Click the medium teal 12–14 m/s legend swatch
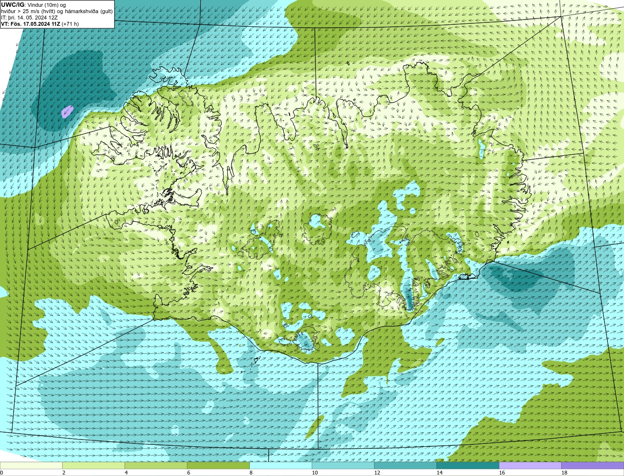The image size is (624, 476). pos(406,466)
